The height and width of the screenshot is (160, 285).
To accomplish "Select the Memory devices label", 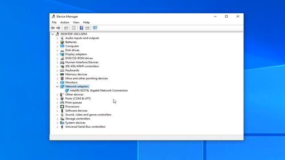I will tap(76, 74).
